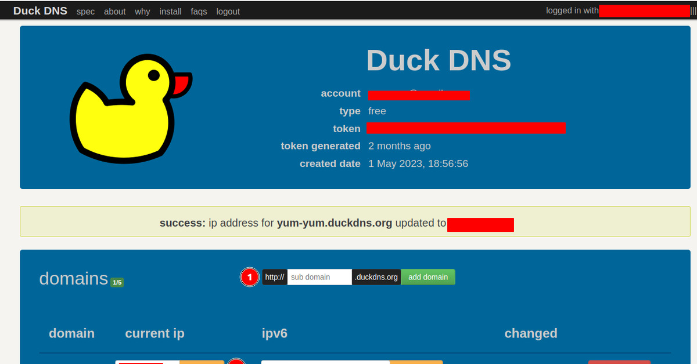This screenshot has height=364, width=697.
Task: Select the created date '1 May 2023, 18:56:56'
Action: coord(418,164)
